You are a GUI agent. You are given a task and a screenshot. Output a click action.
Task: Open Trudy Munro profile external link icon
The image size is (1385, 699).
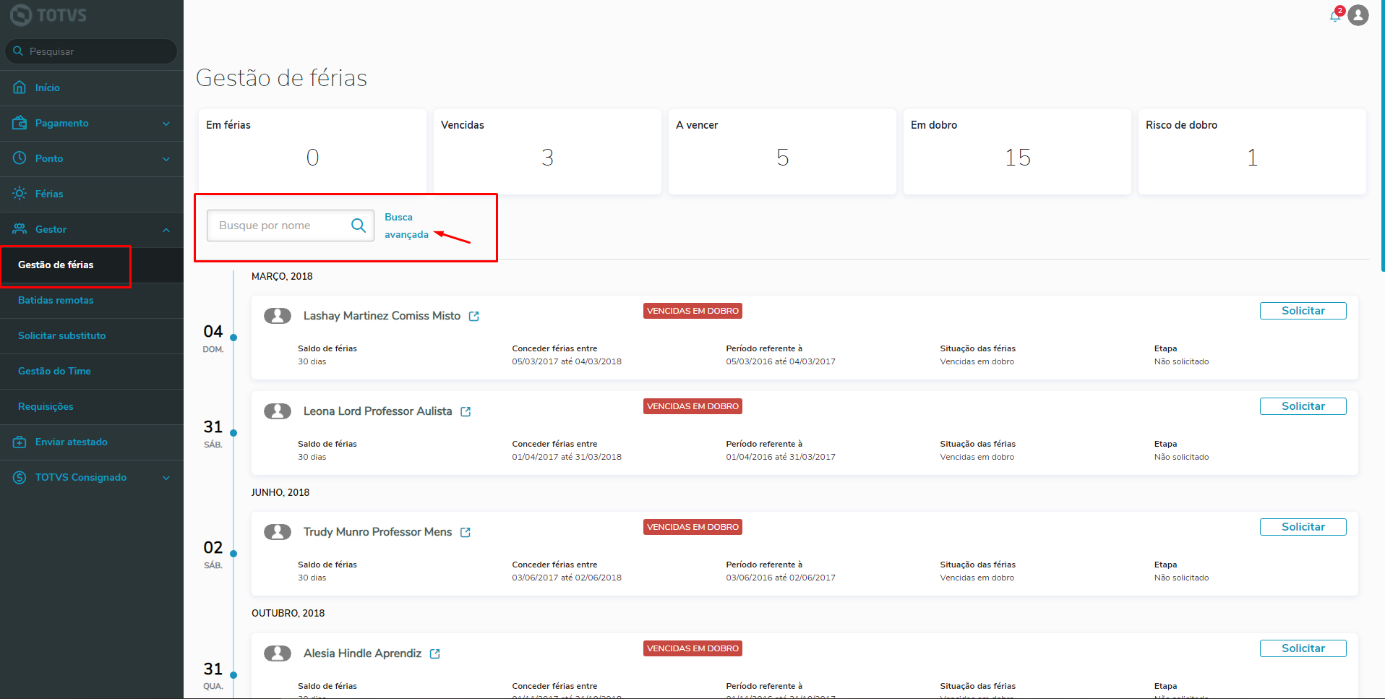(x=466, y=533)
